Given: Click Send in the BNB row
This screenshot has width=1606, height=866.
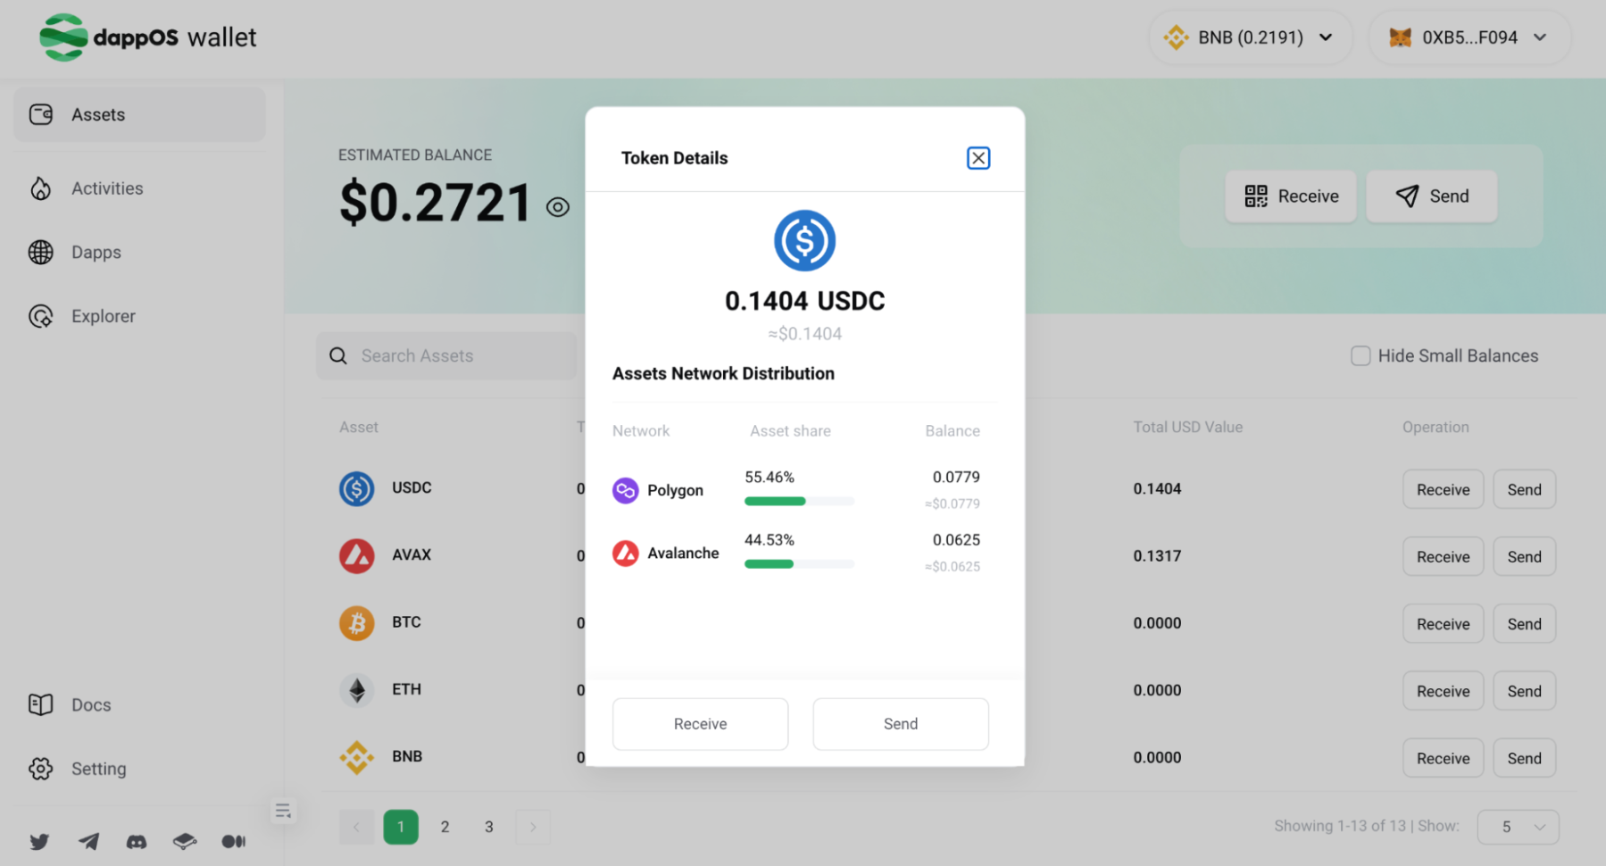Looking at the screenshot, I should [x=1525, y=758].
